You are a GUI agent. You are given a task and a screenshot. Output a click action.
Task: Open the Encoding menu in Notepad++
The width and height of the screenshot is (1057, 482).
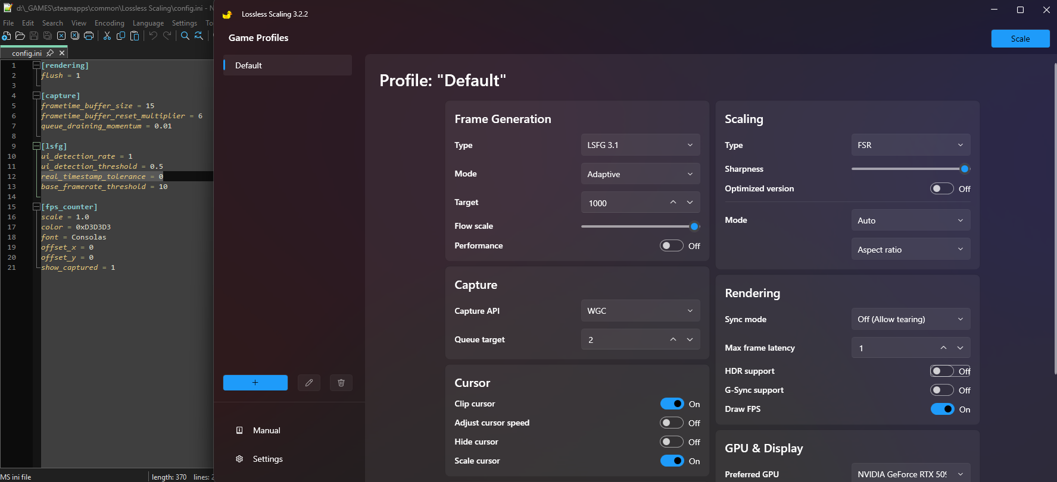click(110, 23)
